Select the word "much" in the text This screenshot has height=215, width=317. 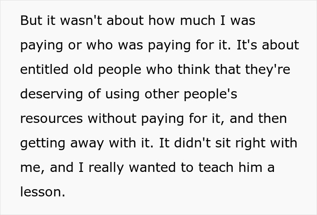(197, 20)
